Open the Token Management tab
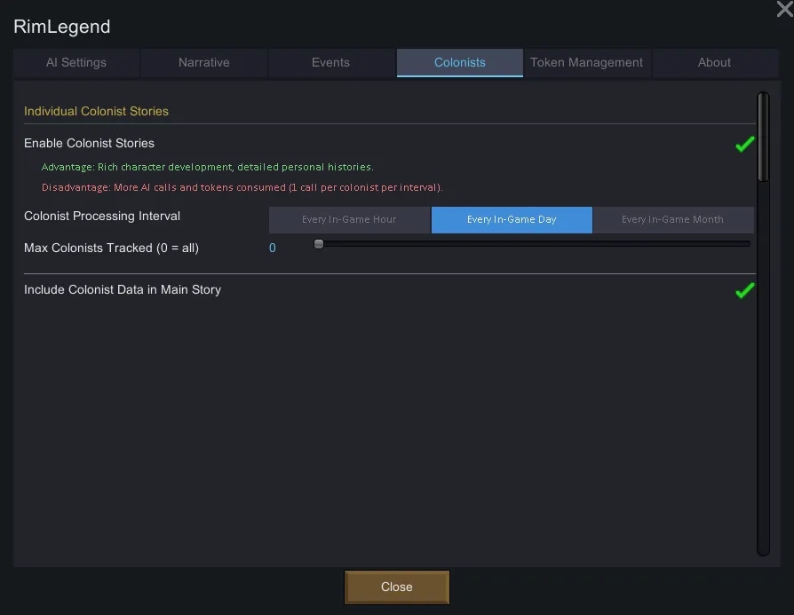This screenshot has height=615, width=794. (x=586, y=63)
